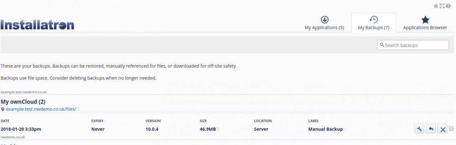Click the Manual Backup label
The width and height of the screenshot is (456, 145).
click(x=325, y=129)
